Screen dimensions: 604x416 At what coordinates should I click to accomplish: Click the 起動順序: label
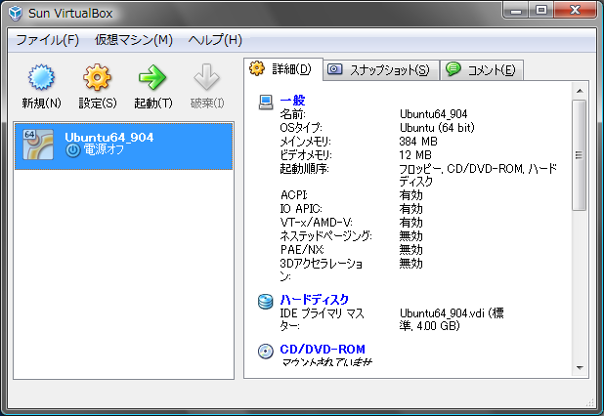304,169
